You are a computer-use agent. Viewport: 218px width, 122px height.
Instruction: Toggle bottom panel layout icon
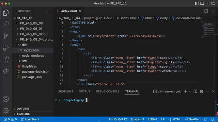(202, 3)
